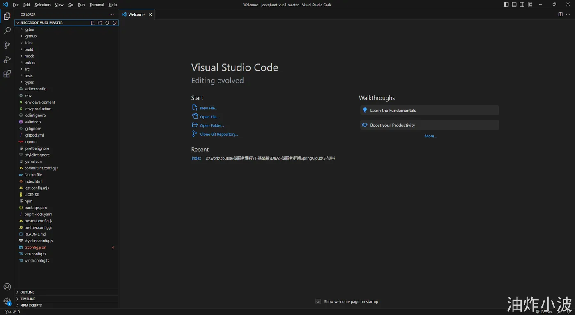Open the Terminal menu
The width and height of the screenshot is (575, 315).
tap(97, 5)
